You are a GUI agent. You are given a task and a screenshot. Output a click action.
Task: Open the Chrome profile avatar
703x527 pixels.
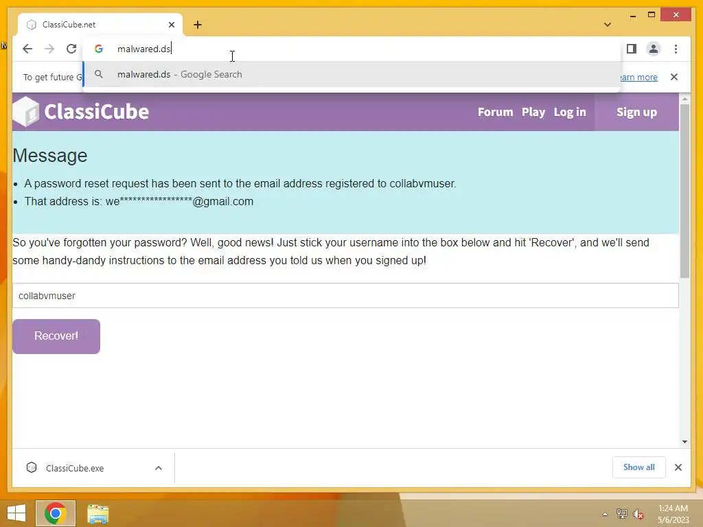[x=654, y=49]
